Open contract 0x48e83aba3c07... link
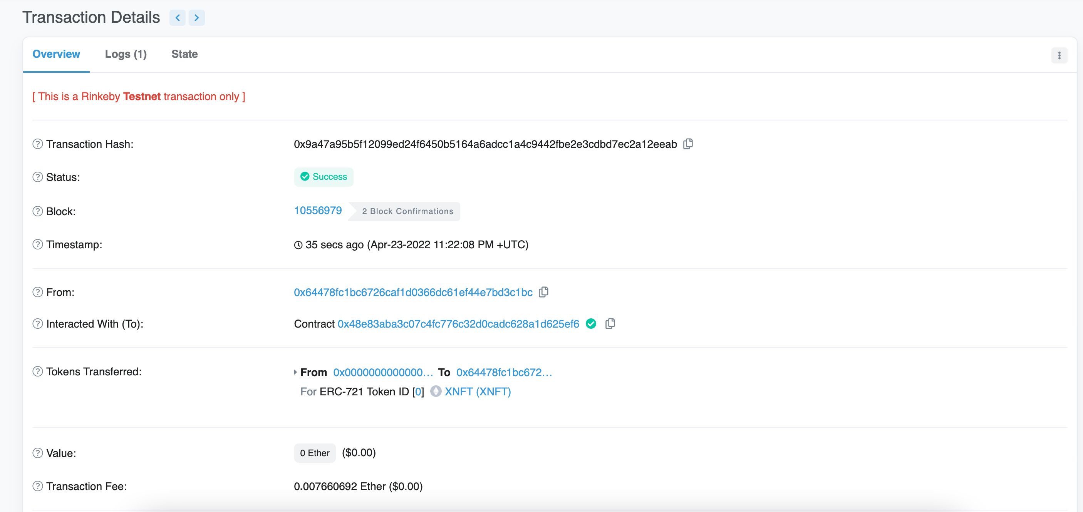The image size is (1083, 512). 458,324
